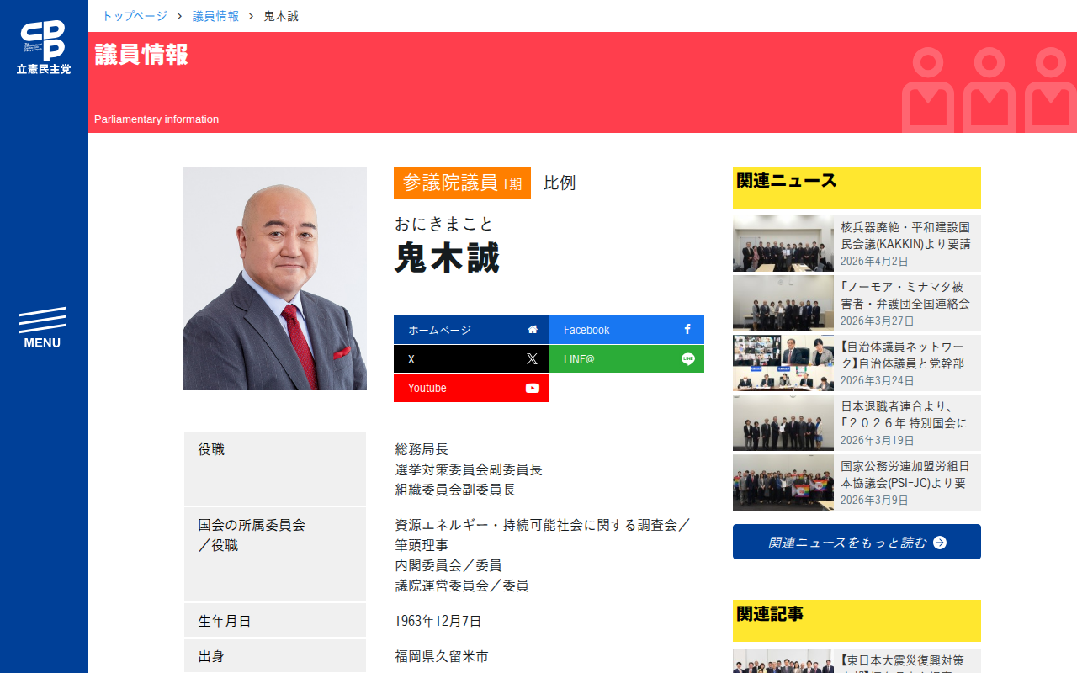Screen dimensions: 1077x673
Task: Click the 国会の所属委員会/役職 row header
Action: coord(275,554)
